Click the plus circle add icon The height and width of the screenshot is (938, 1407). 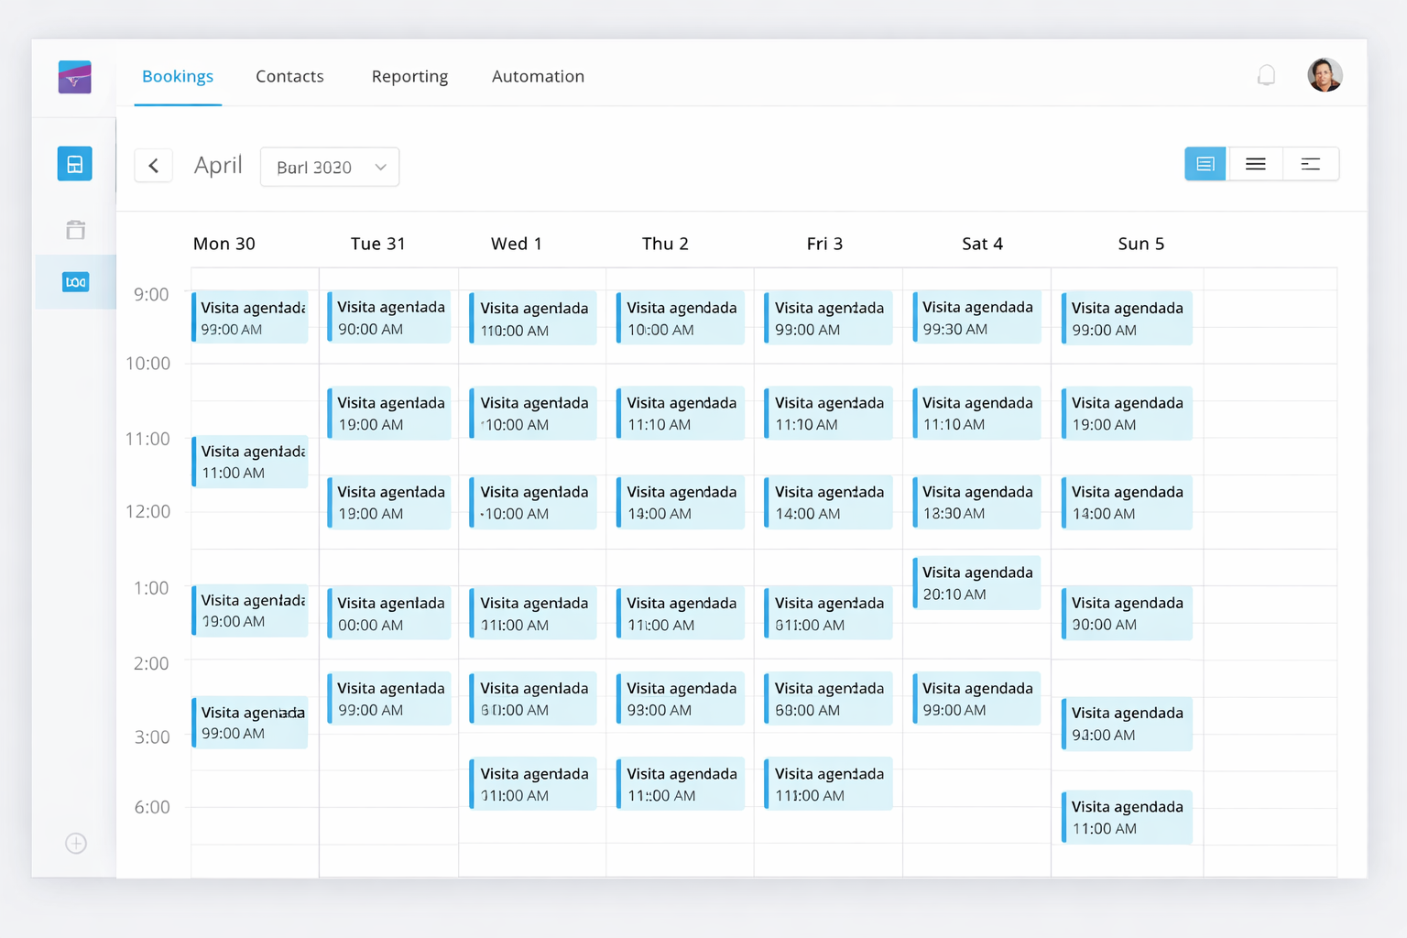point(76,843)
